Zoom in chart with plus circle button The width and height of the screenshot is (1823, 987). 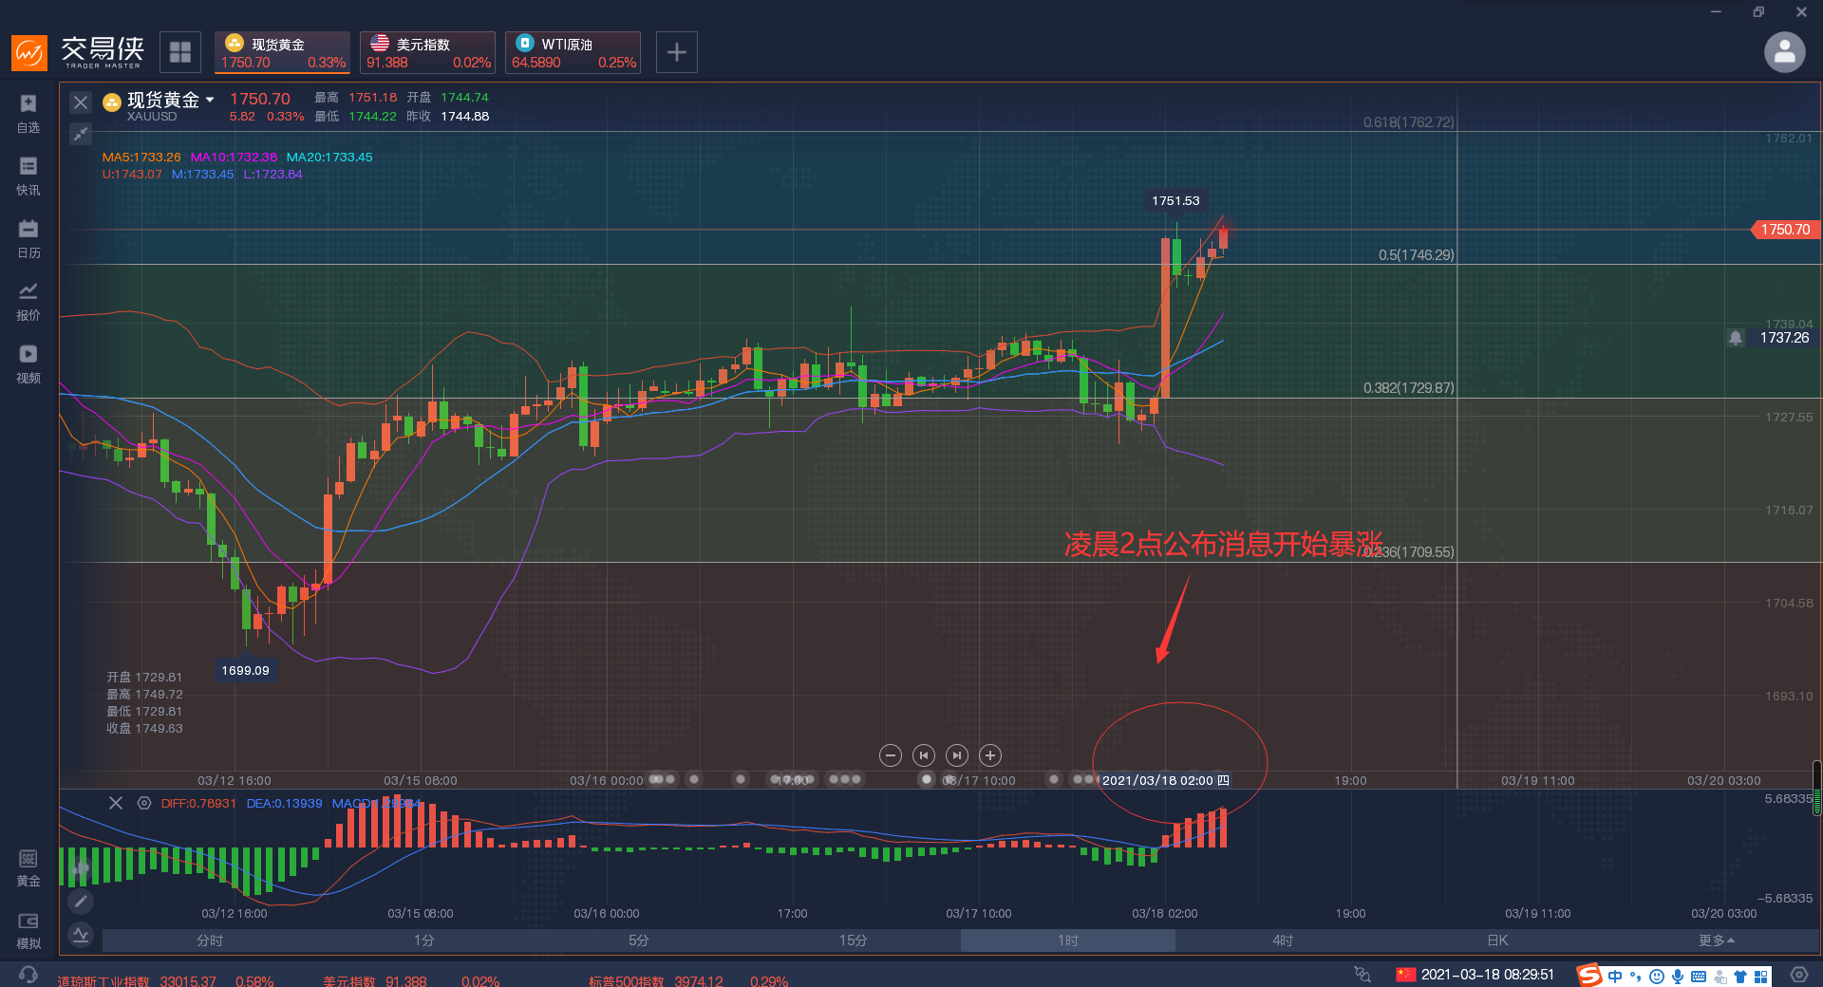click(990, 755)
